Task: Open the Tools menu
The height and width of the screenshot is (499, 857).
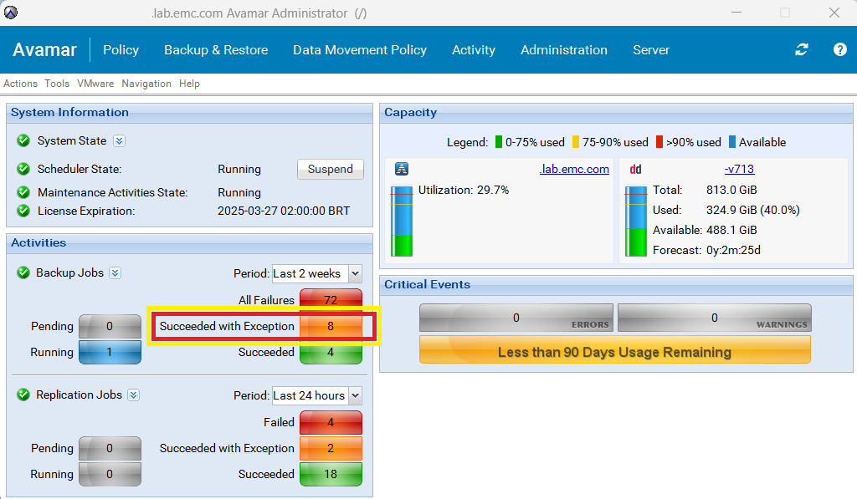Action: point(57,84)
